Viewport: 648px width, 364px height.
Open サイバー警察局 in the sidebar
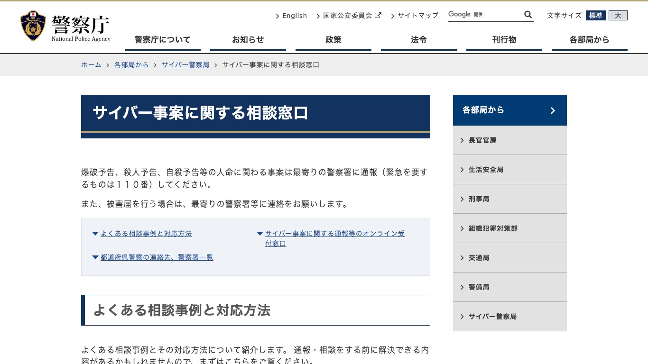click(510, 317)
